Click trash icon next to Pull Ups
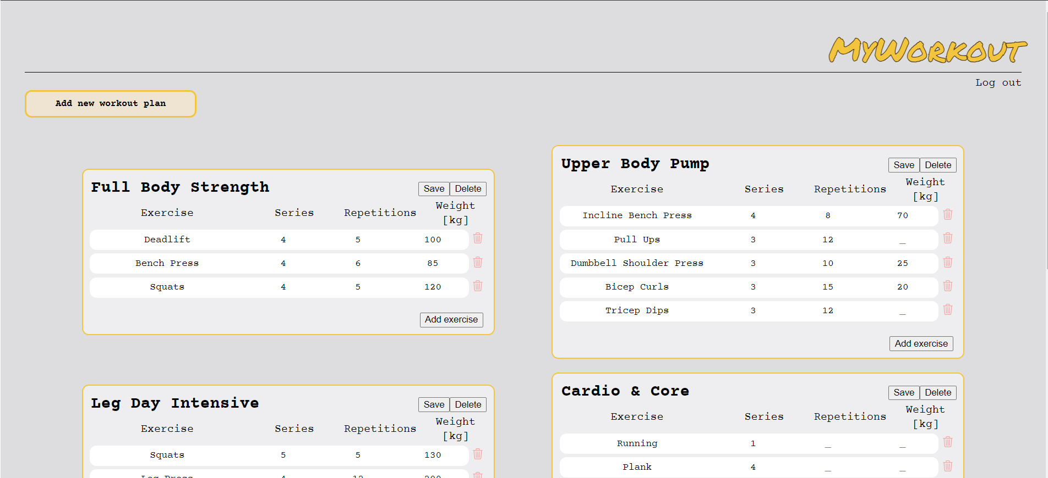This screenshot has height=478, width=1048. 948,238
